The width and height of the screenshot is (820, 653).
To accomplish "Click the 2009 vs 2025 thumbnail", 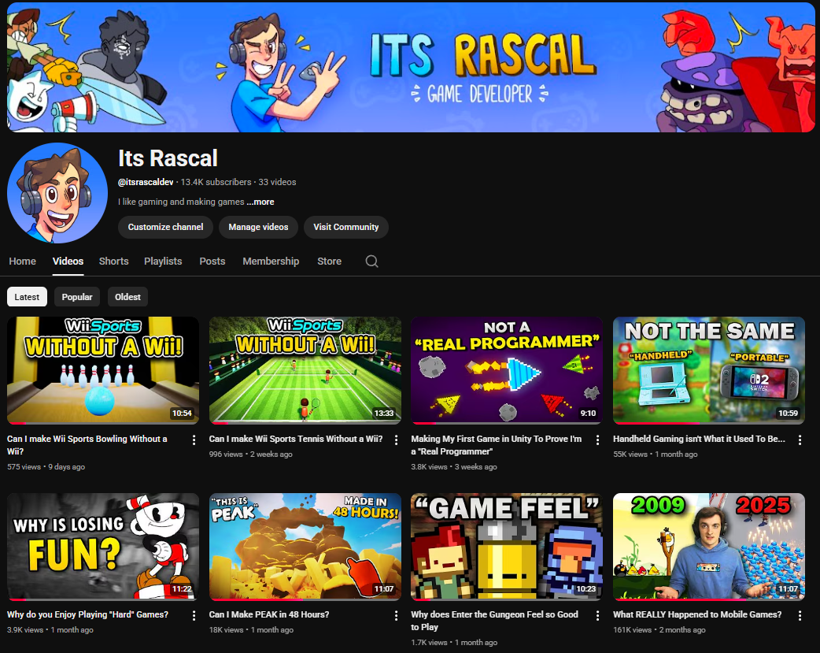I will (708, 546).
